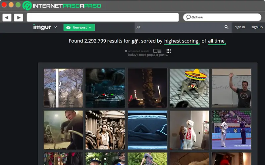The height and width of the screenshot is (165, 265).
Task: Click the browser forward arrow button
Action: (x=19, y=17)
